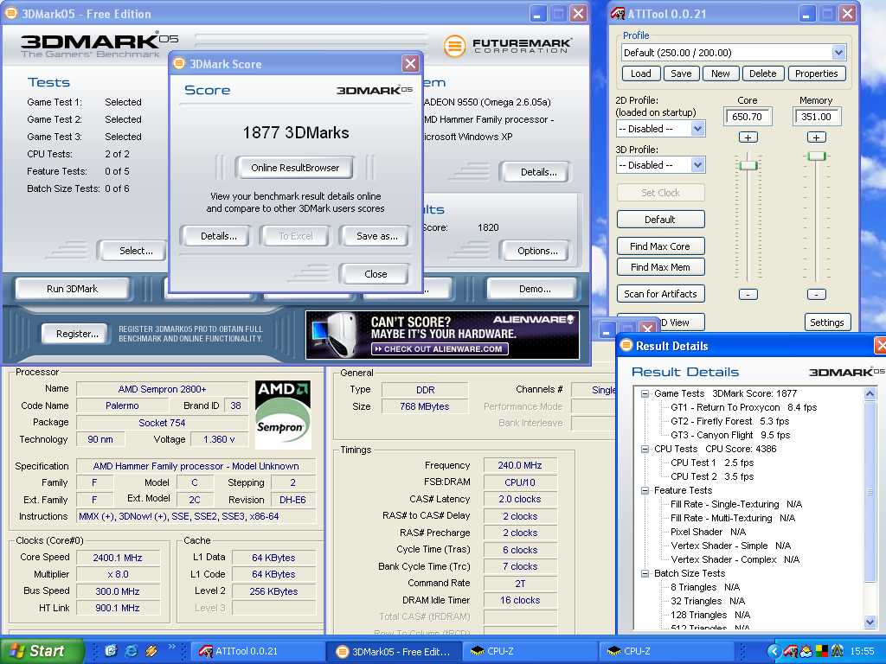This screenshot has height=664, width=886.
Task: Open Options... in 3DMark05 window
Action: (x=537, y=251)
